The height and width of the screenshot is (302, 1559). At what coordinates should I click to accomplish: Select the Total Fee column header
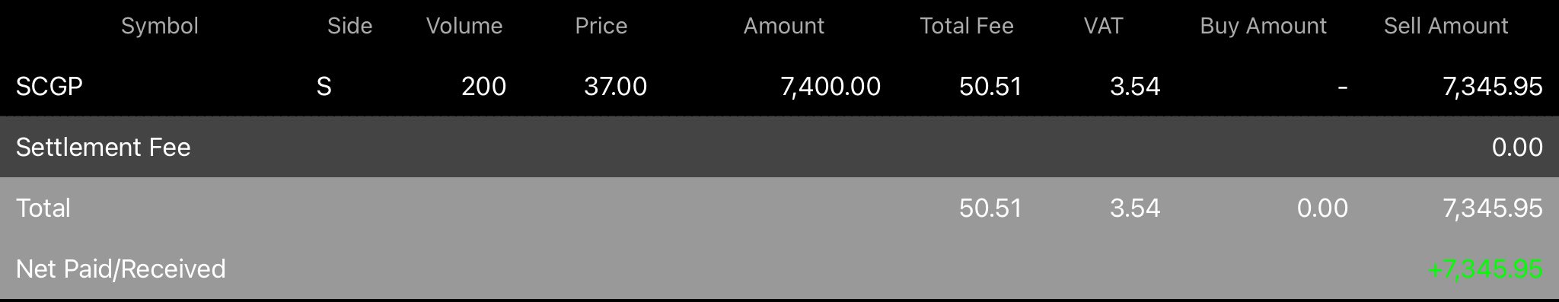point(967,26)
